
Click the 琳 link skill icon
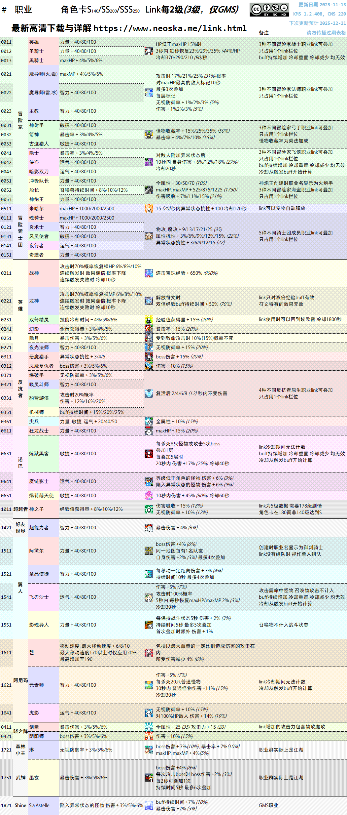[149, 750]
